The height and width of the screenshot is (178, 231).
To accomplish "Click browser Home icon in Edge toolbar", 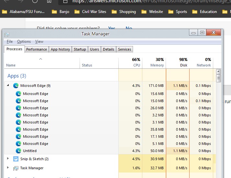I will pos(49,1).
